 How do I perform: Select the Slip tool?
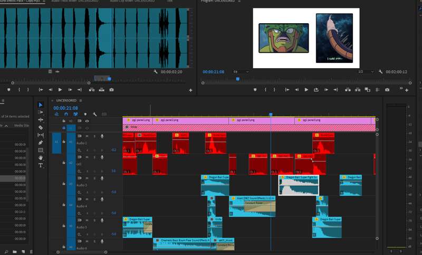click(x=41, y=135)
